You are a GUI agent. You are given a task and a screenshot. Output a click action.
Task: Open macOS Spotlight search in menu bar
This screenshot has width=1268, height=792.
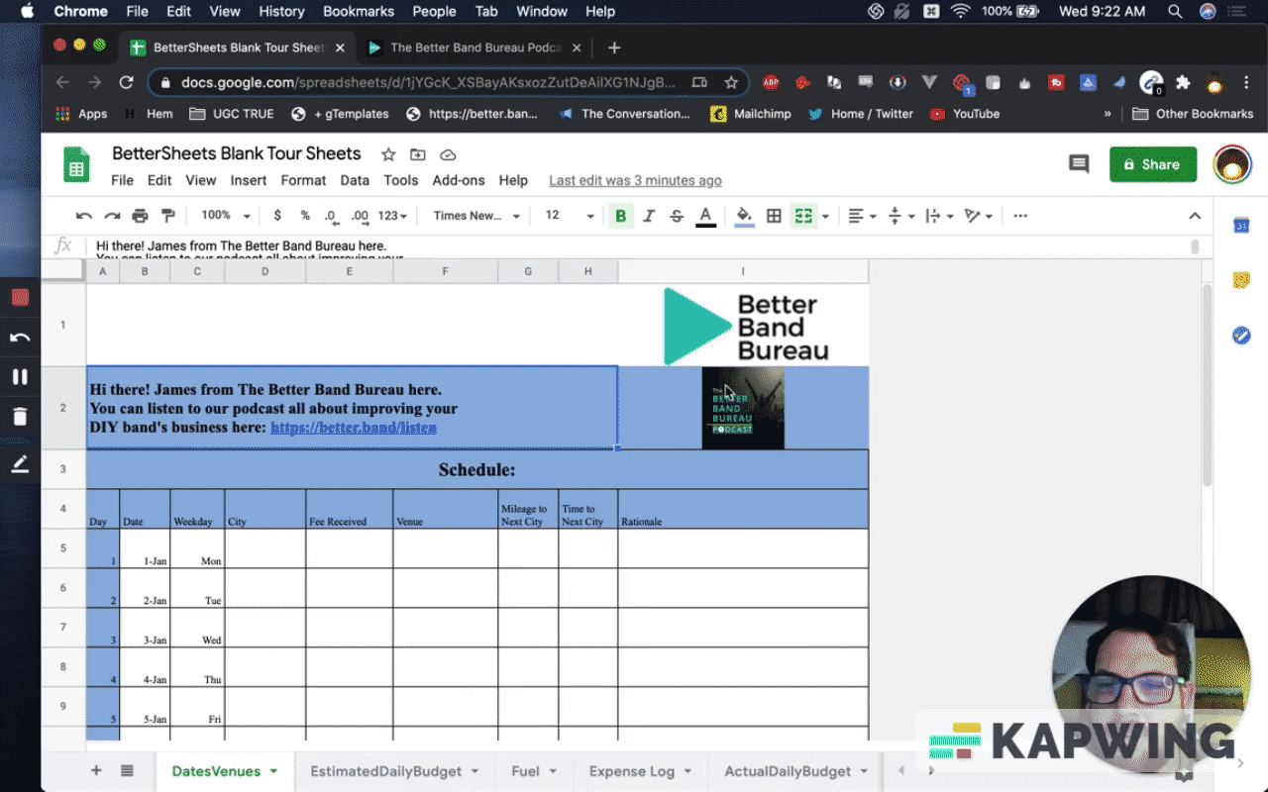[1175, 12]
